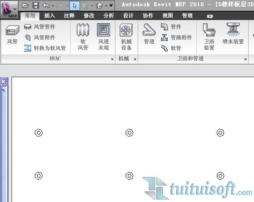Screen dimensions: 254x202
Task: Click the 管路附件 pipe accessory button
Action: (176, 38)
